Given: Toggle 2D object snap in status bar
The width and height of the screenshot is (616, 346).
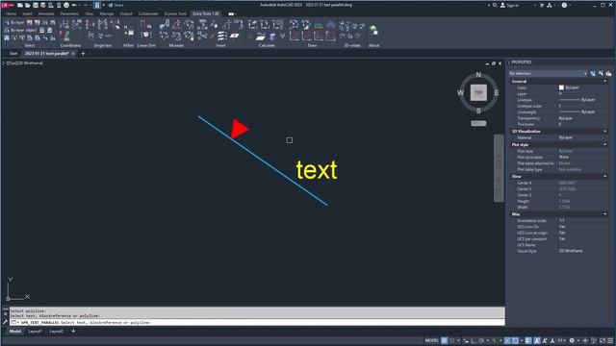Looking at the screenshot, I should tap(515, 340).
